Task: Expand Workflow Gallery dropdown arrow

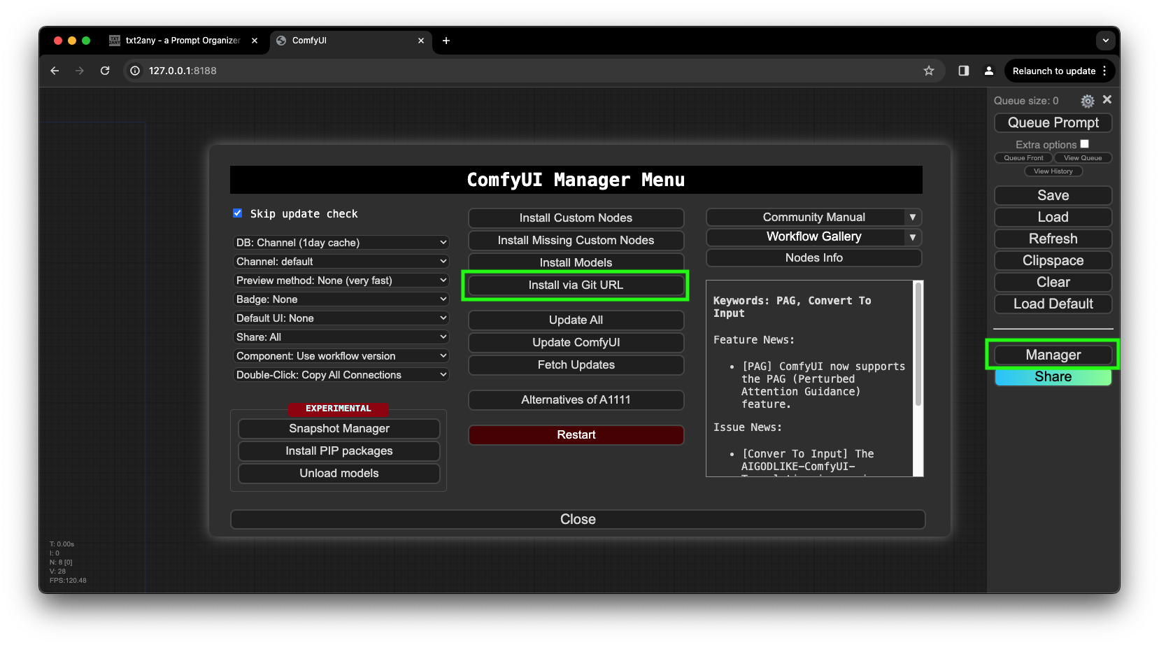Action: tap(913, 237)
